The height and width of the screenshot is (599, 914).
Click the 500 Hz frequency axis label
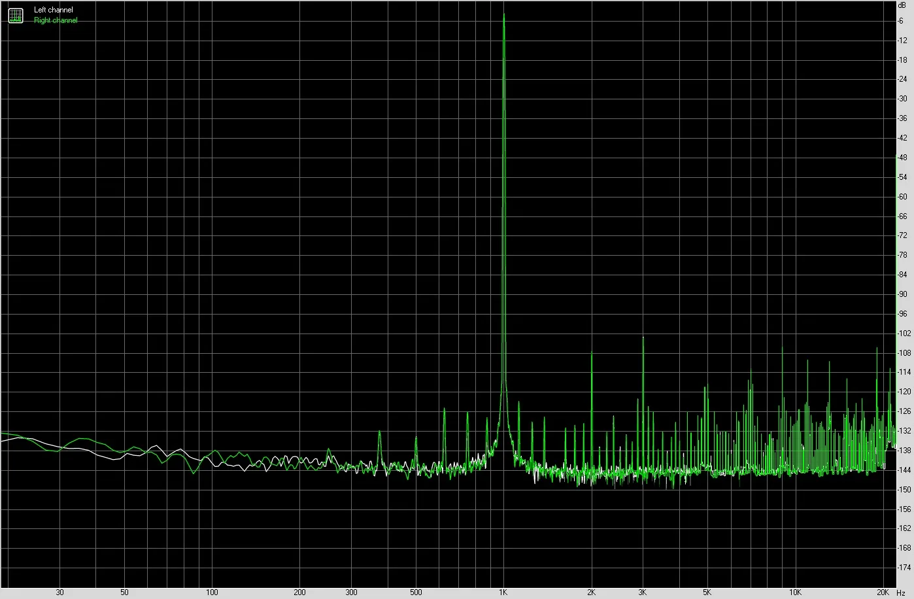(416, 592)
